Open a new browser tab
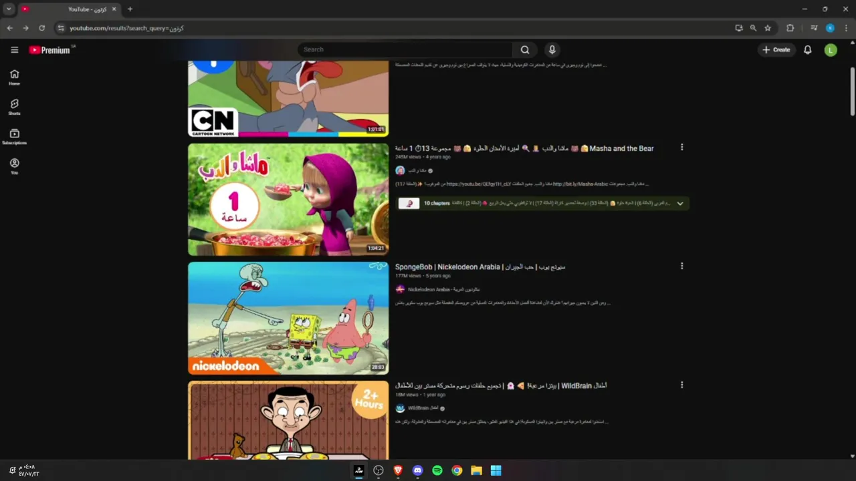 tap(130, 9)
